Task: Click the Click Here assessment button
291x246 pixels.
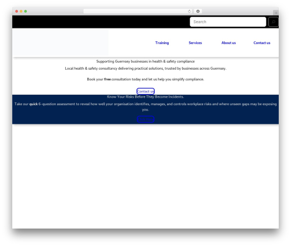Action: (x=145, y=119)
